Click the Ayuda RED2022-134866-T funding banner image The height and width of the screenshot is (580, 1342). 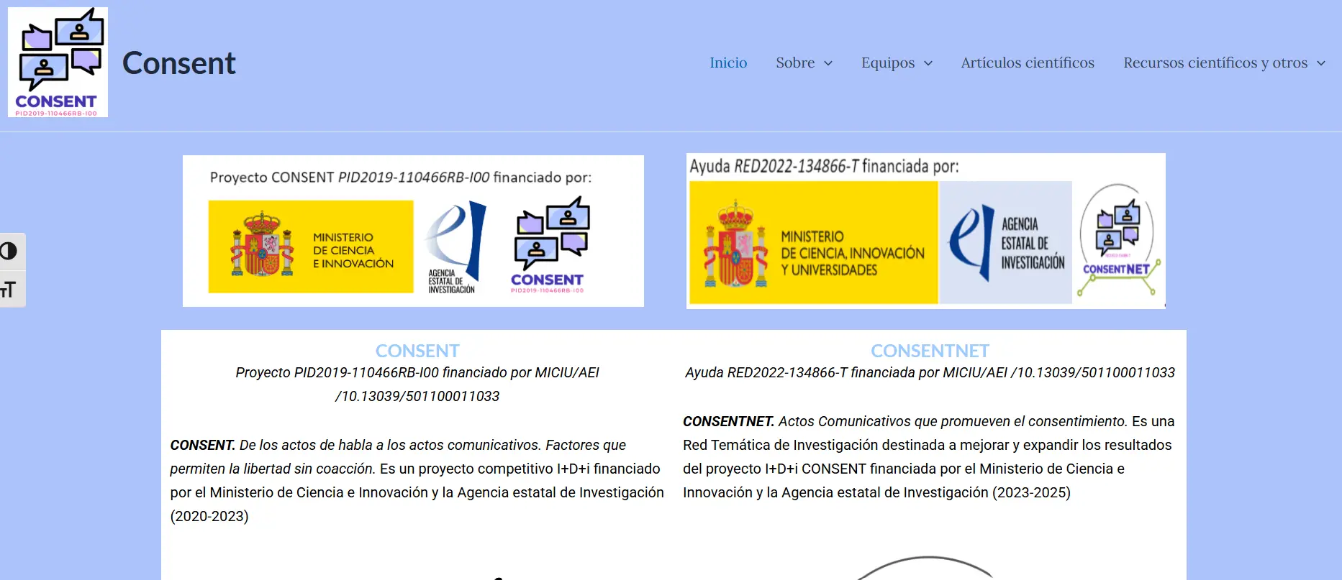click(926, 231)
